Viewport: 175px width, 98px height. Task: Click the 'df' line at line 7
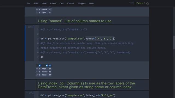tap(42, 57)
